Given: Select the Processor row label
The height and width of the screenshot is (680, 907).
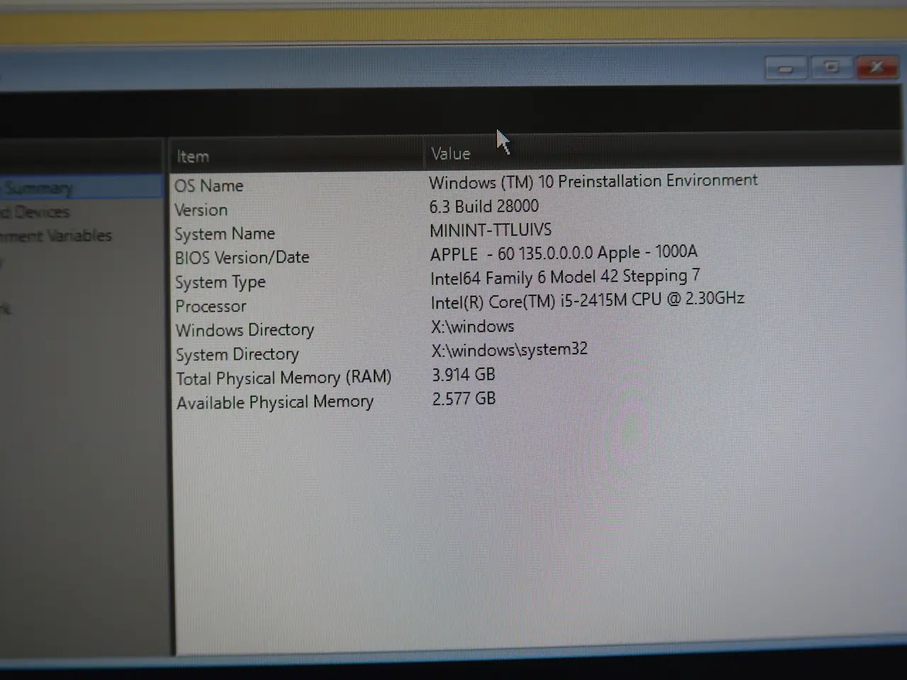Looking at the screenshot, I should [x=211, y=306].
